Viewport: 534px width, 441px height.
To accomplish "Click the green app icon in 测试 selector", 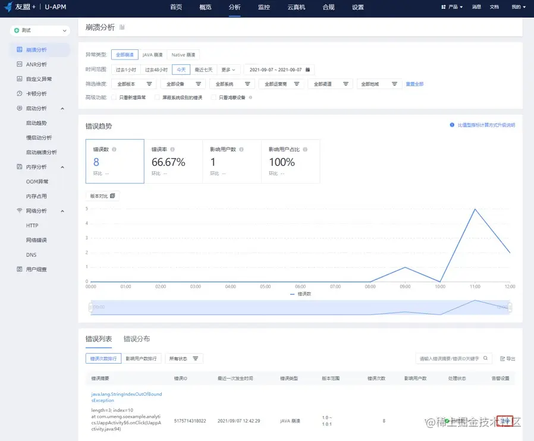I will click(x=16, y=30).
